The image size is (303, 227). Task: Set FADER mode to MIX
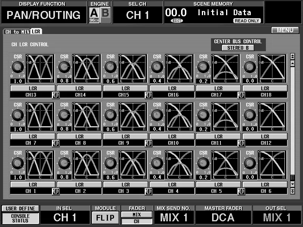(137, 214)
